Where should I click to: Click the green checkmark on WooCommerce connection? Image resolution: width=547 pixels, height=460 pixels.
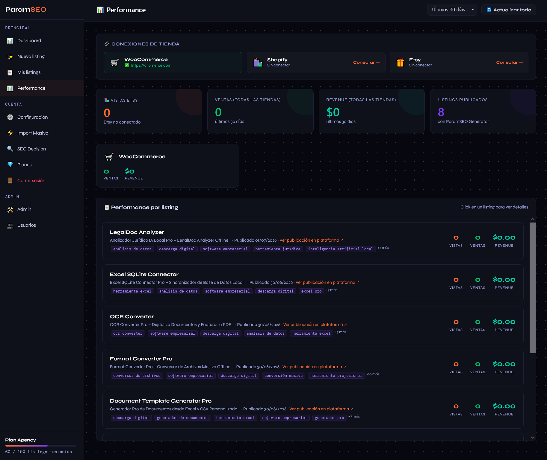coord(127,65)
